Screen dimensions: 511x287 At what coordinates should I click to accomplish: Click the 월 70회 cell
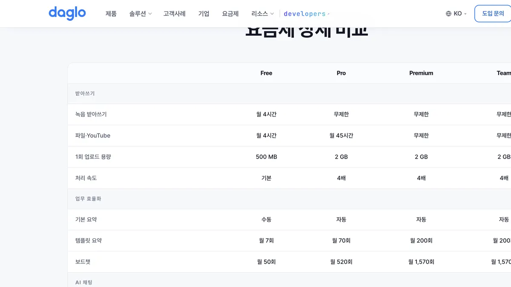click(x=341, y=241)
